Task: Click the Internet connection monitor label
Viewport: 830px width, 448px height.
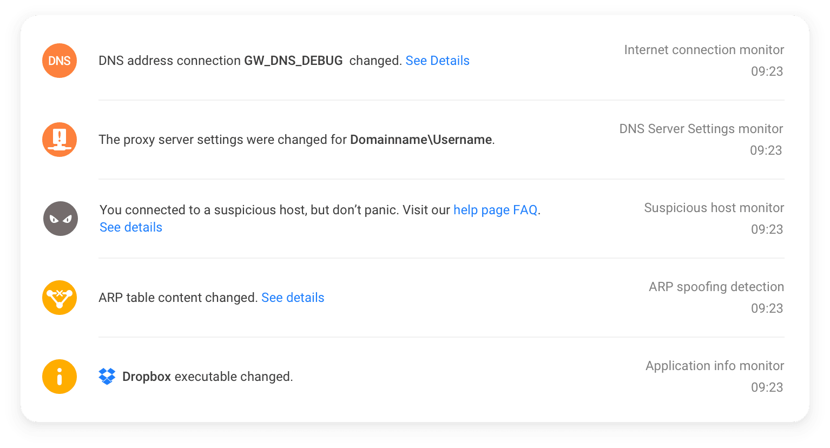Action: tap(704, 50)
